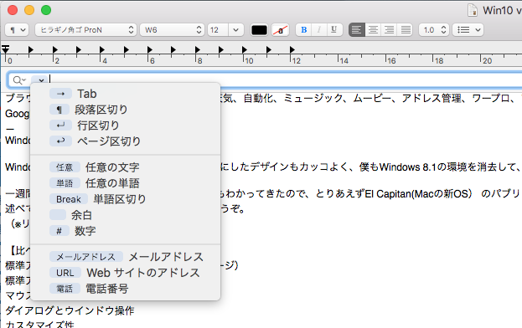Click the magnifier search options icon
This screenshot has height=328, width=522.
pyautogui.click(x=19, y=80)
